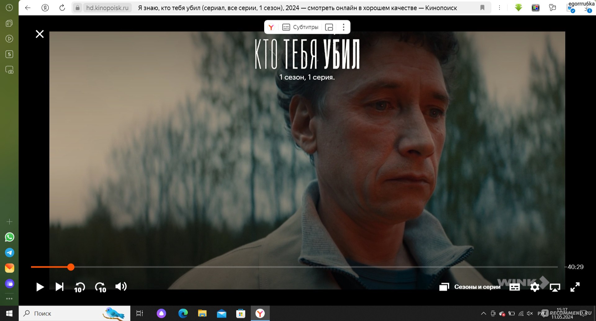
Task: Cast video to another screen
Action: point(555,287)
